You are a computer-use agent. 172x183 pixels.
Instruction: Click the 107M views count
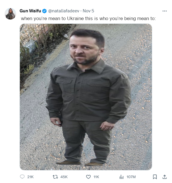click(x=131, y=177)
